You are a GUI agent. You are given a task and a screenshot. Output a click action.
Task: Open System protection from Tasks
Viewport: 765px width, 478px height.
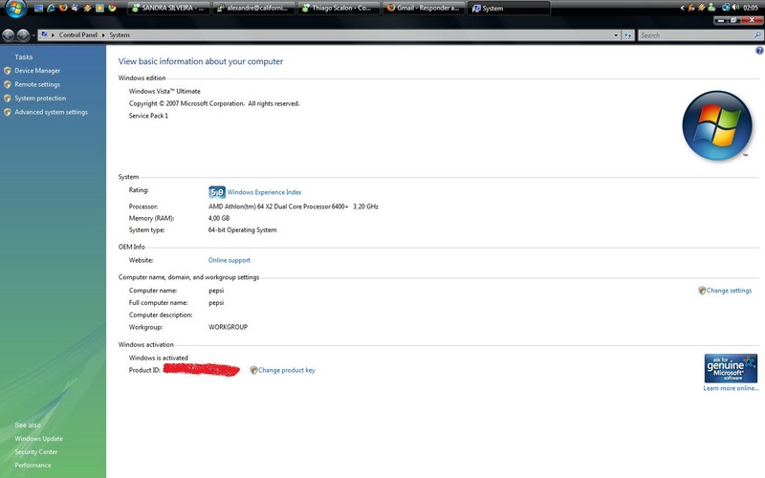tap(40, 98)
